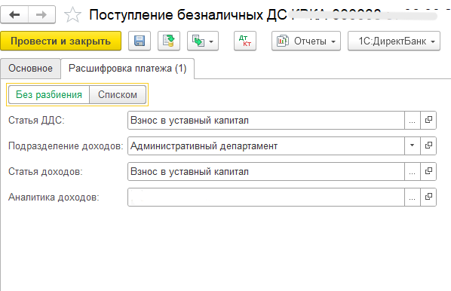This screenshot has height=291, width=451.
Task: Post the document with green arrow icon
Action: point(169,41)
